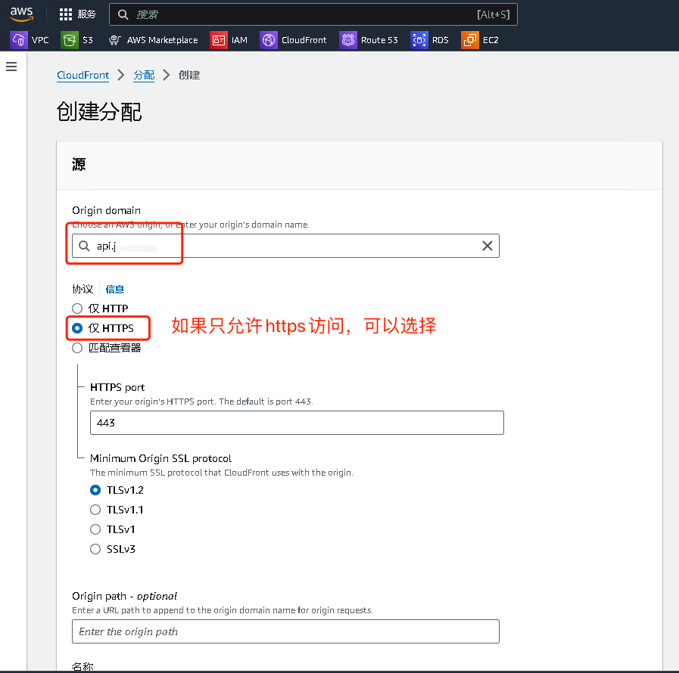Image resolution: width=679 pixels, height=673 pixels.
Task: Click the HTTPS port field showing 443
Action: pos(297,423)
